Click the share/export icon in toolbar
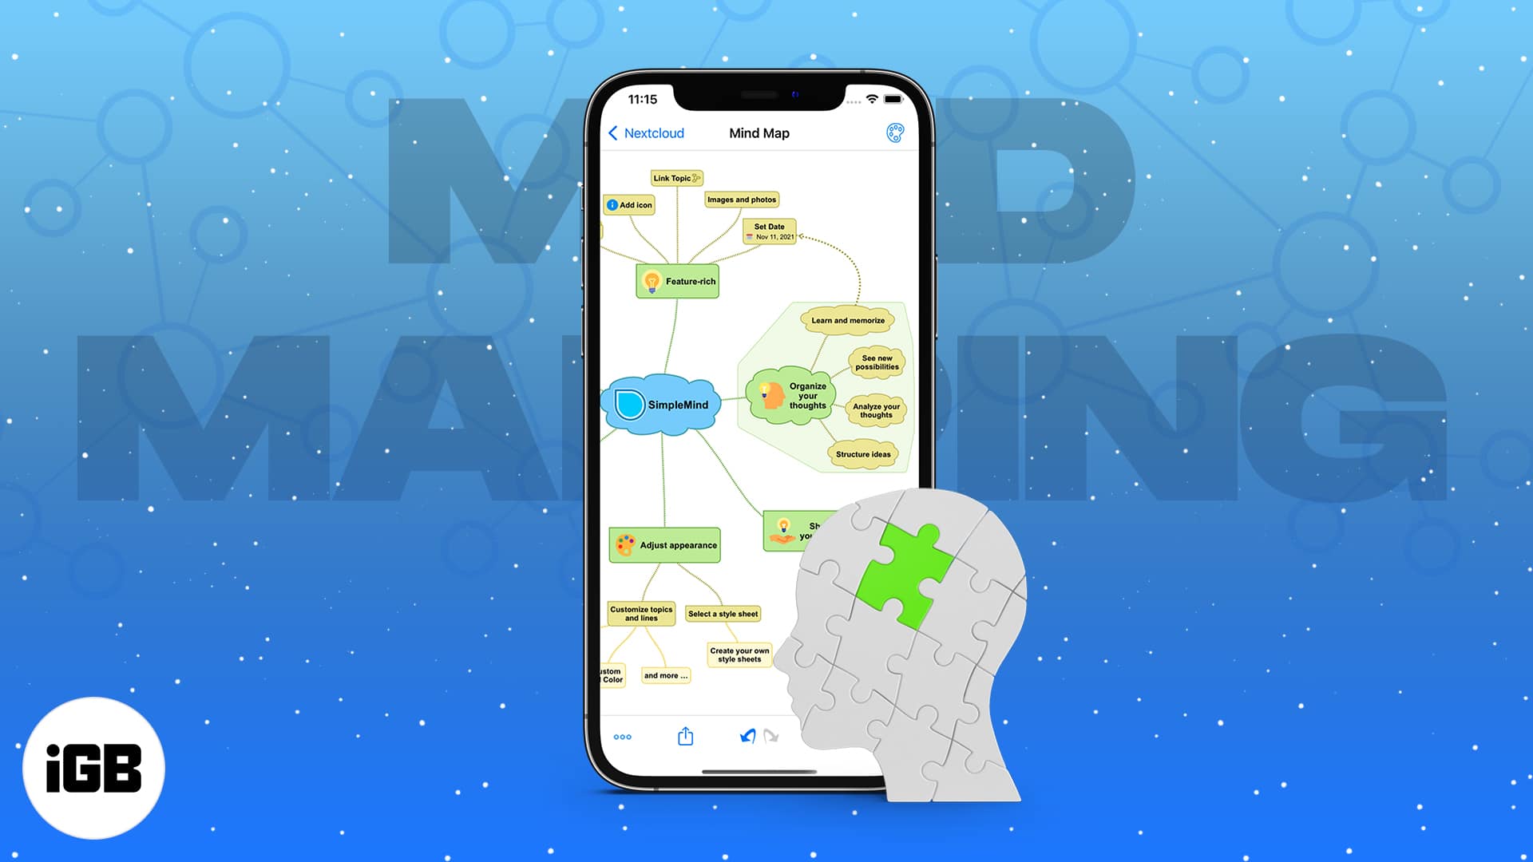Screen dimensions: 1533x862 click(x=685, y=736)
